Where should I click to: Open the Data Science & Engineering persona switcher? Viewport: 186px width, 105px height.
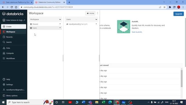[14, 20]
